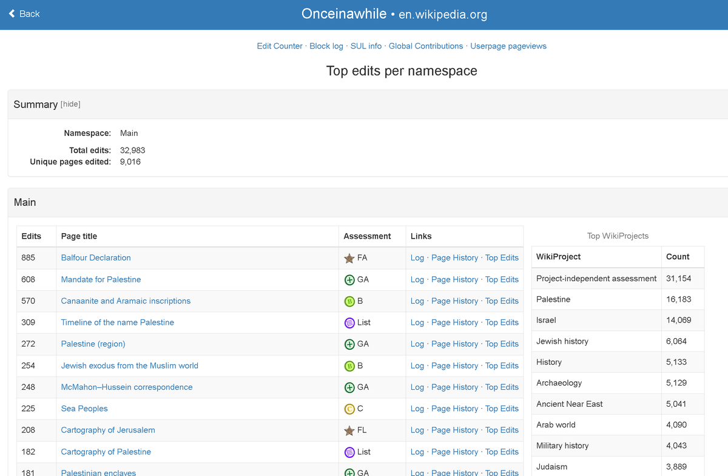View Top Edits for Jewish exodus row
This screenshot has height=476, width=728.
(502, 365)
